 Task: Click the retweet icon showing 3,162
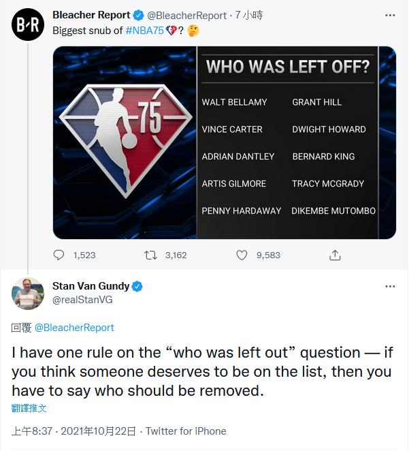[x=151, y=255]
